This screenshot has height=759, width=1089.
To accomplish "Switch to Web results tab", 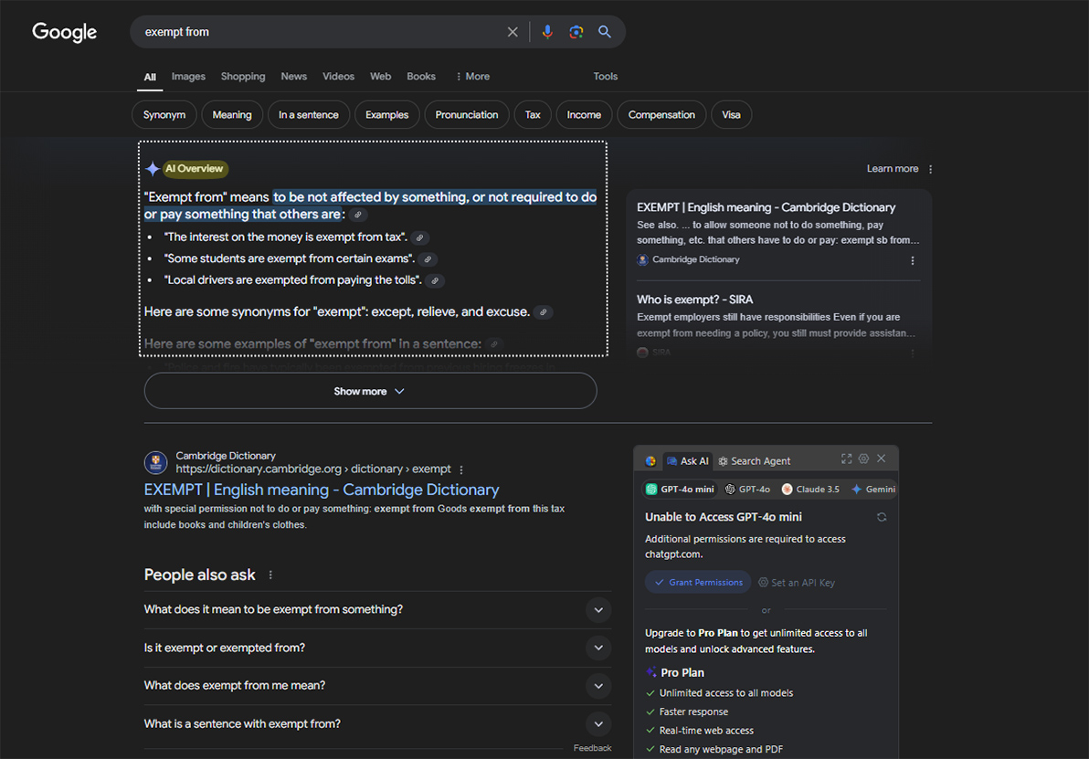I will 381,77.
